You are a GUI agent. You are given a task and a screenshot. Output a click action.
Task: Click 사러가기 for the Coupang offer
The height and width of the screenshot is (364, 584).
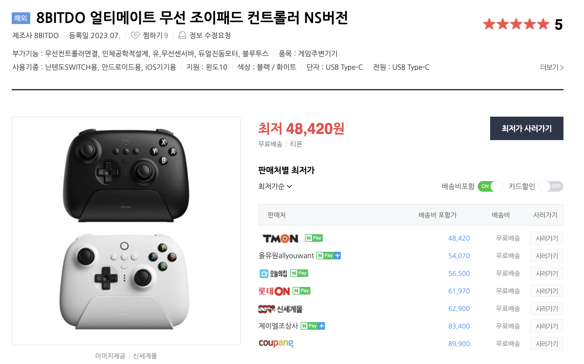547,344
